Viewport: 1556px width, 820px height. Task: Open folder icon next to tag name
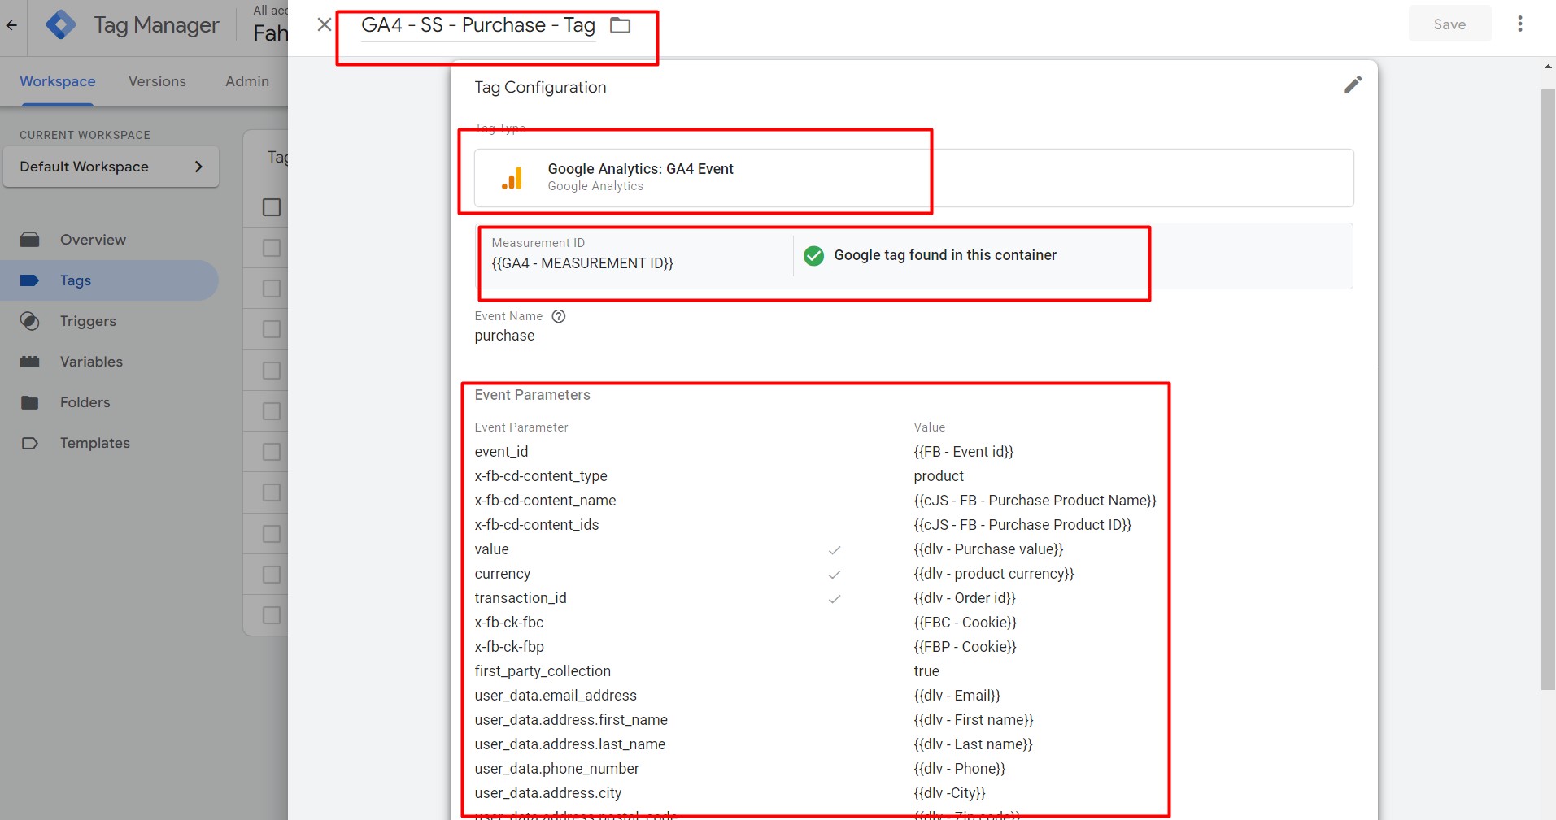tap(621, 25)
